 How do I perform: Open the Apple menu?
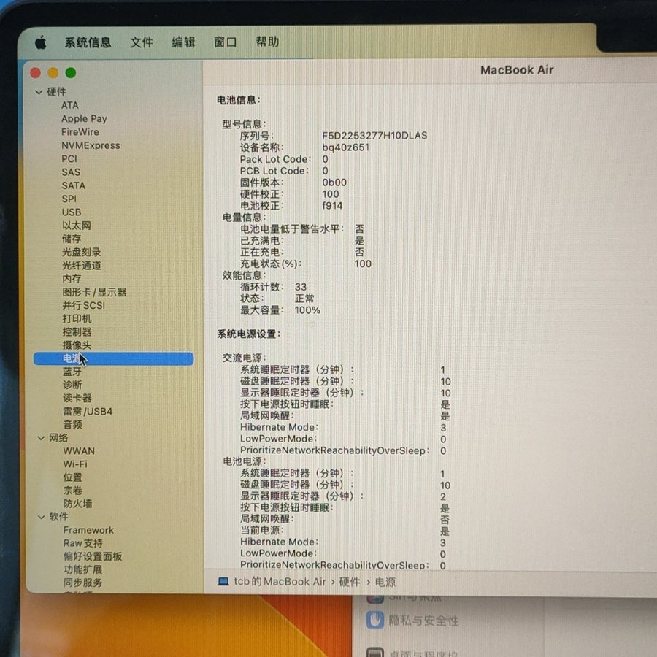pos(41,42)
